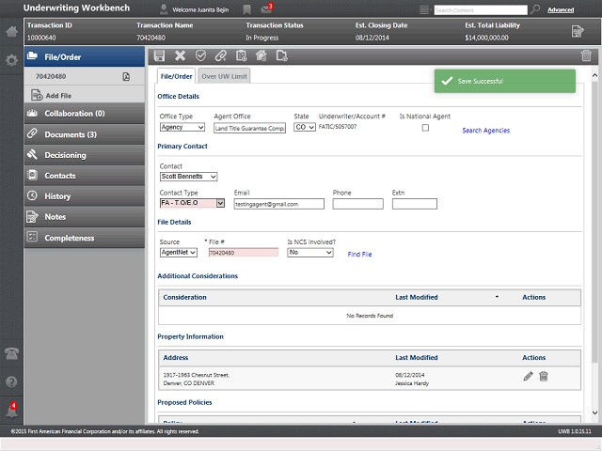Click the Advanced search link
This screenshot has width=602, height=451.
(x=561, y=10)
